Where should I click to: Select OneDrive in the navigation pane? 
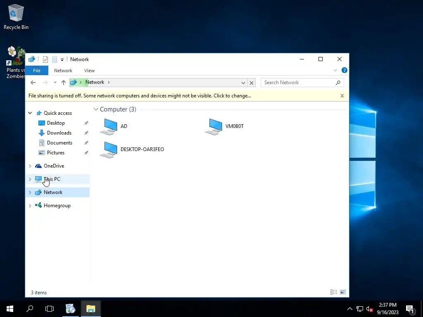coord(54,166)
